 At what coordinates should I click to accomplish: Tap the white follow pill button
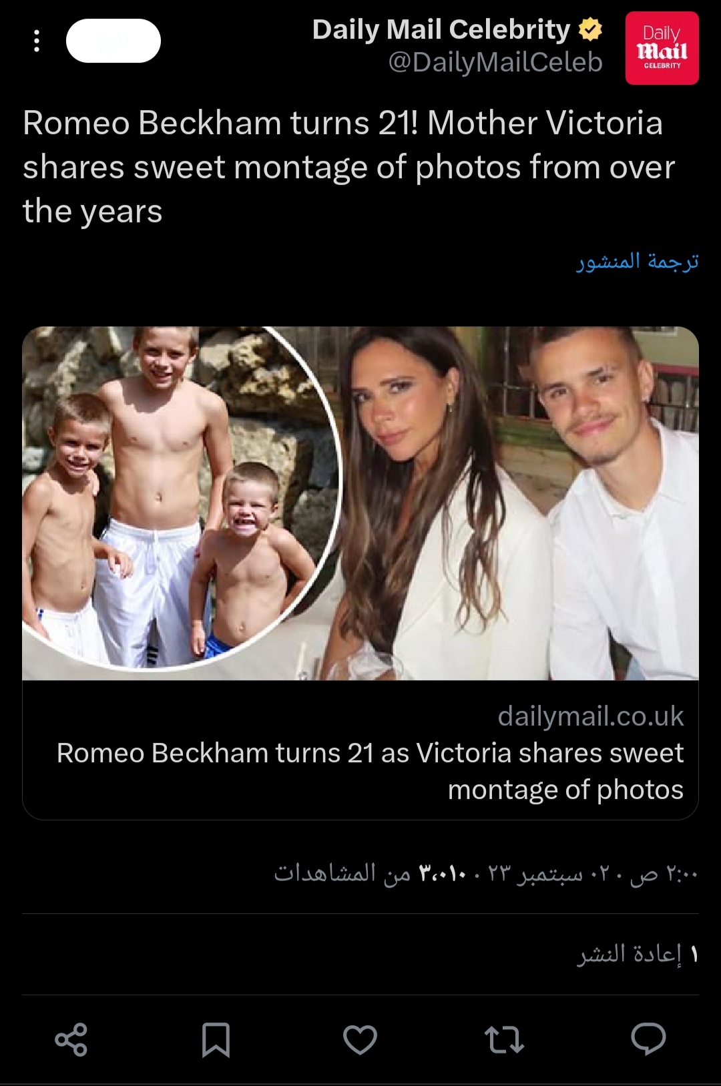click(113, 41)
